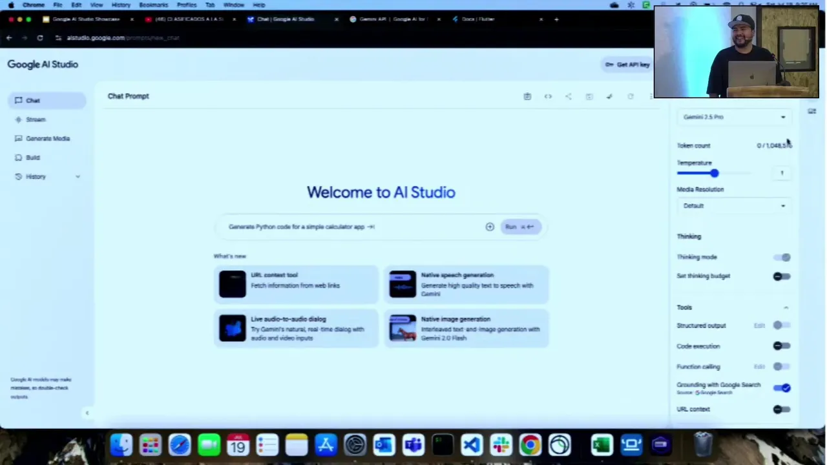827x465 pixels.
Task: Click the prompt text input field
Action: (x=352, y=227)
